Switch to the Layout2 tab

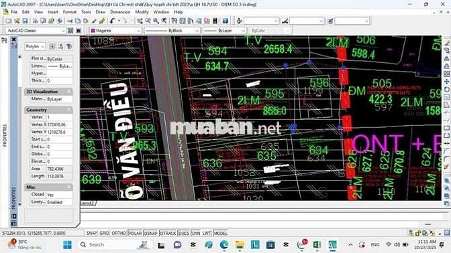point(87,203)
